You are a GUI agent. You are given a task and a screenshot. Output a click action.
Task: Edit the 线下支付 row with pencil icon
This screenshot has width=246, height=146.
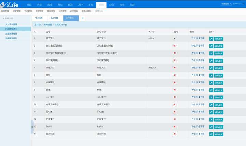tap(211, 39)
